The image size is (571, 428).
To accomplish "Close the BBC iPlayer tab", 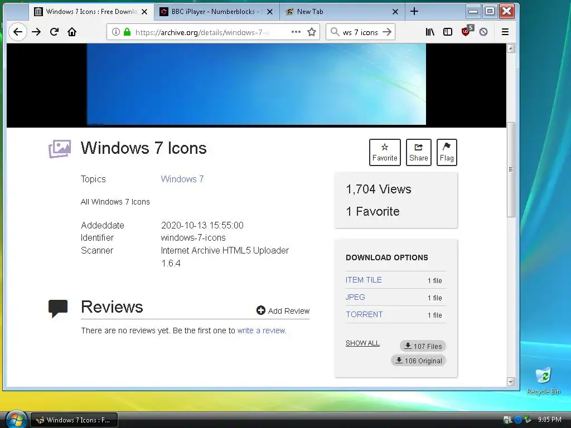I will click(270, 12).
